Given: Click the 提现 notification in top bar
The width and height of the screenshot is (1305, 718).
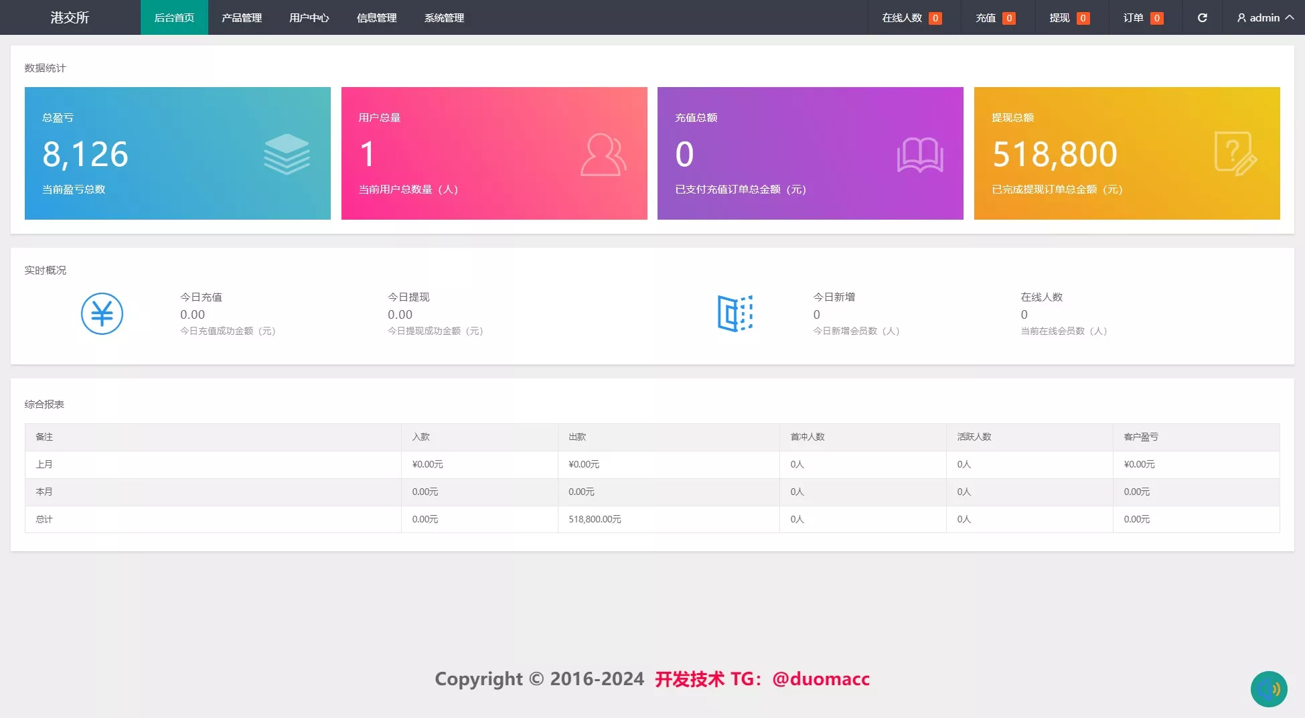Looking at the screenshot, I should pyautogui.click(x=1069, y=17).
